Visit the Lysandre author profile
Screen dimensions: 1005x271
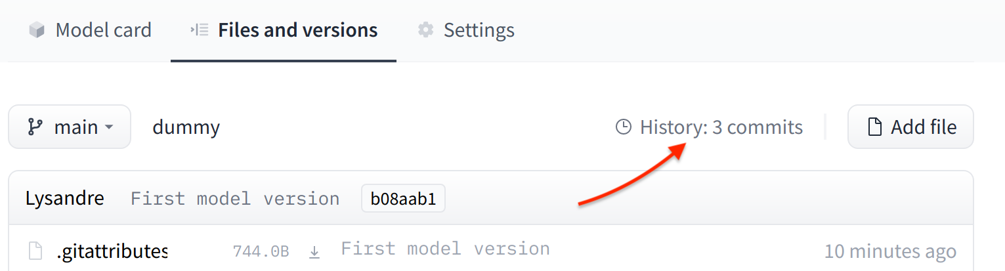click(x=64, y=198)
